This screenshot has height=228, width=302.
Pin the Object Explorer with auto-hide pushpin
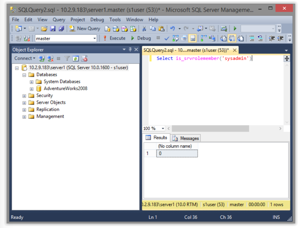pyautogui.click(x=130, y=49)
